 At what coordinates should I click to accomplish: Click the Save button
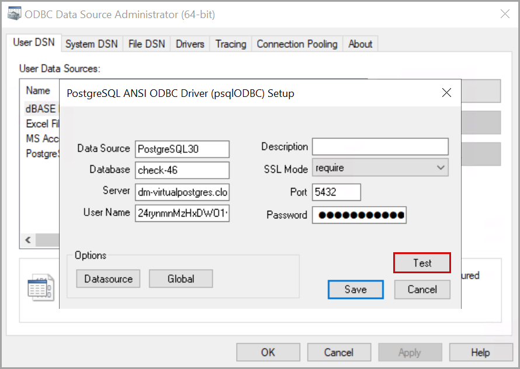click(x=355, y=290)
